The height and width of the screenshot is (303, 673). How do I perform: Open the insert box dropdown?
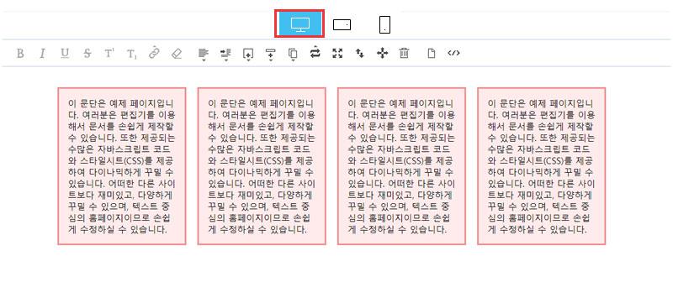point(248,55)
